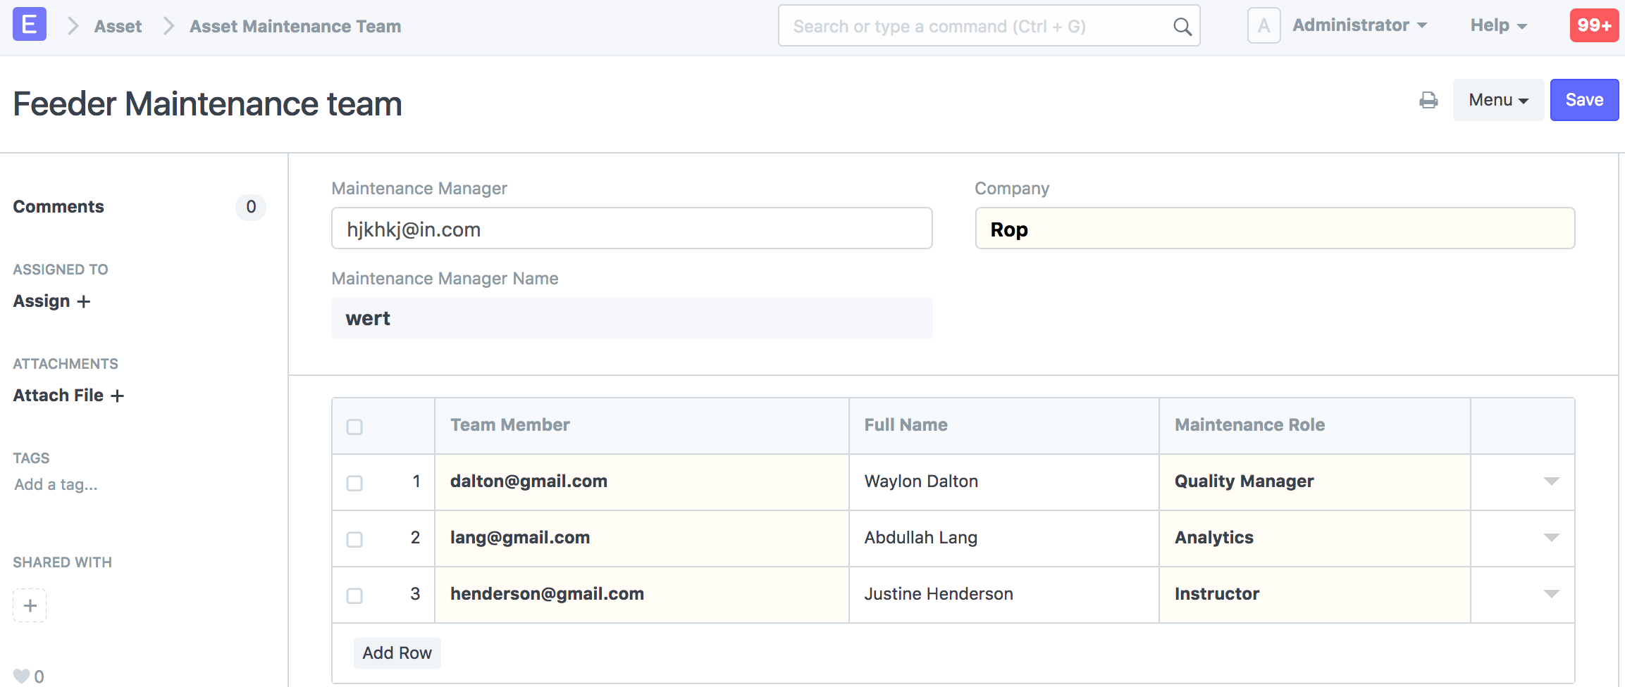Click the search magnifier icon
1625x687 pixels.
pyautogui.click(x=1182, y=27)
